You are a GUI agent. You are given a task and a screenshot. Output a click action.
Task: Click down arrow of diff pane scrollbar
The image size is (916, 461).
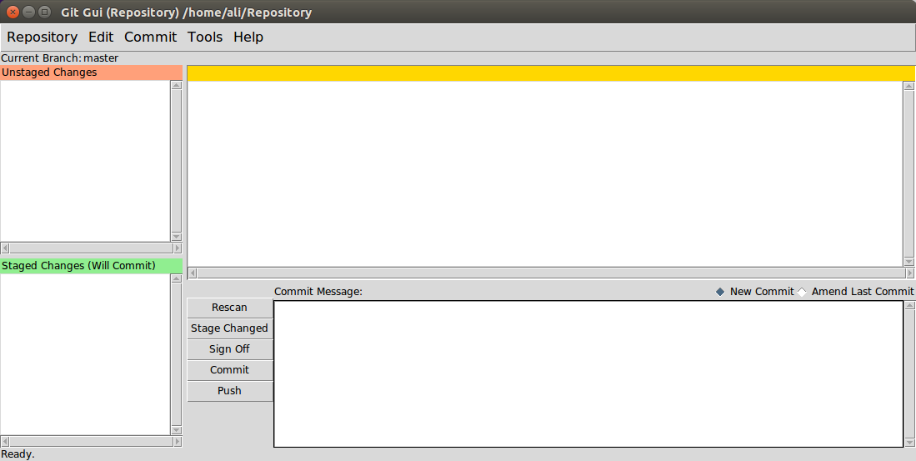[x=909, y=261]
